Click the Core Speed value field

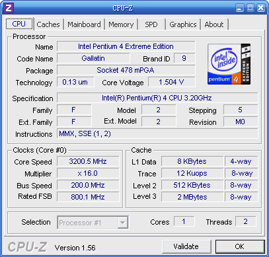point(88,161)
